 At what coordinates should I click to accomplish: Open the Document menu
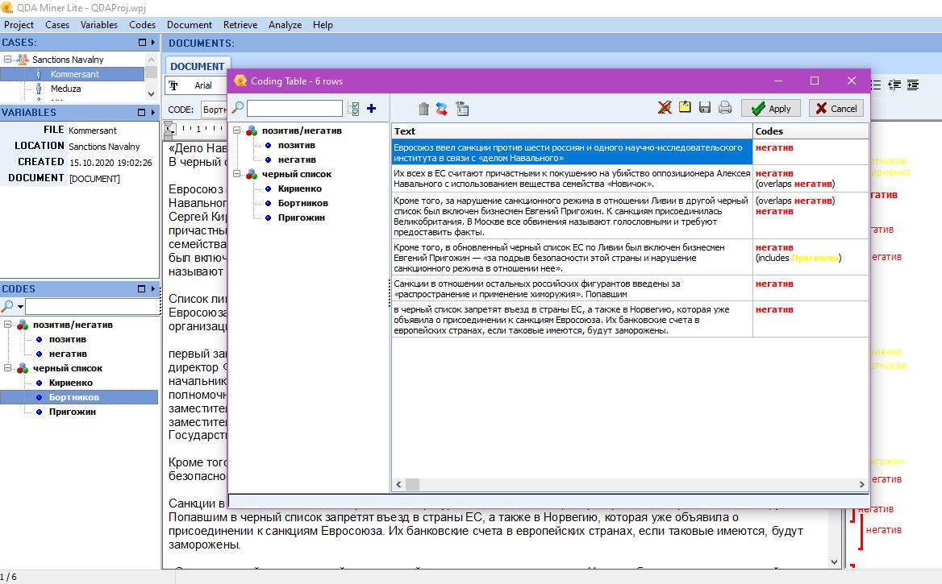tap(190, 25)
